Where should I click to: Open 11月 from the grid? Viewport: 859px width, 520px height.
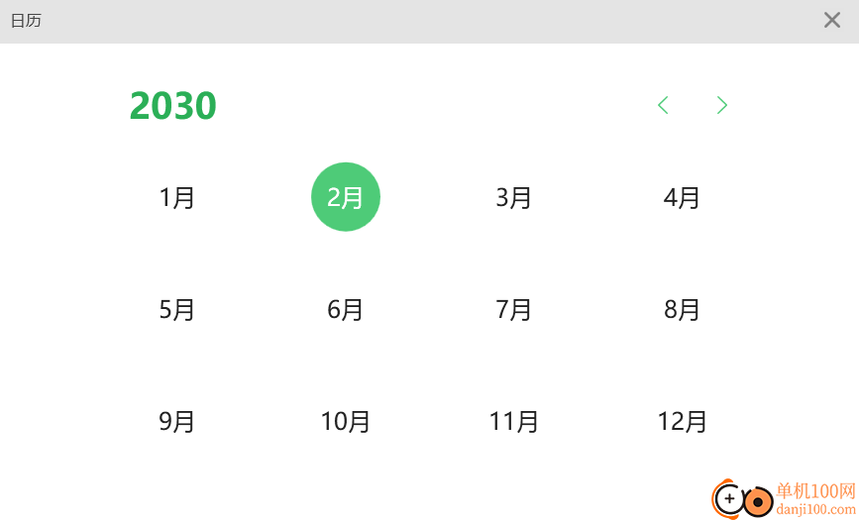pyautogui.click(x=513, y=421)
